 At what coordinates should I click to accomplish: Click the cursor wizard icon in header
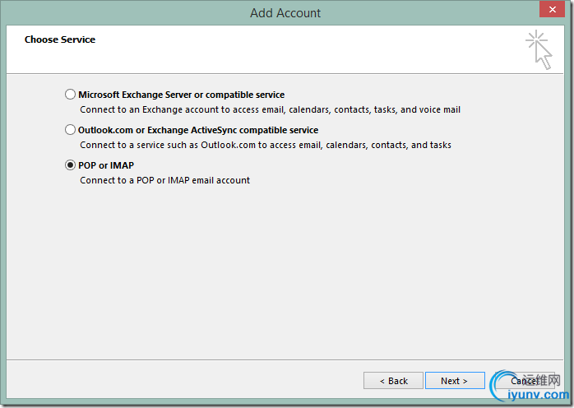pos(539,50)
